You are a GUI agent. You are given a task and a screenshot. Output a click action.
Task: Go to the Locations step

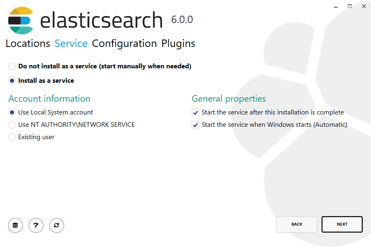[x=28, y=44]
